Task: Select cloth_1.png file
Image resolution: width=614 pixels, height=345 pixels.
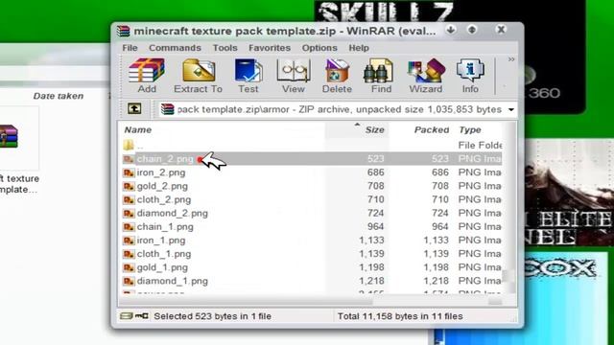Action: (312, 254)
